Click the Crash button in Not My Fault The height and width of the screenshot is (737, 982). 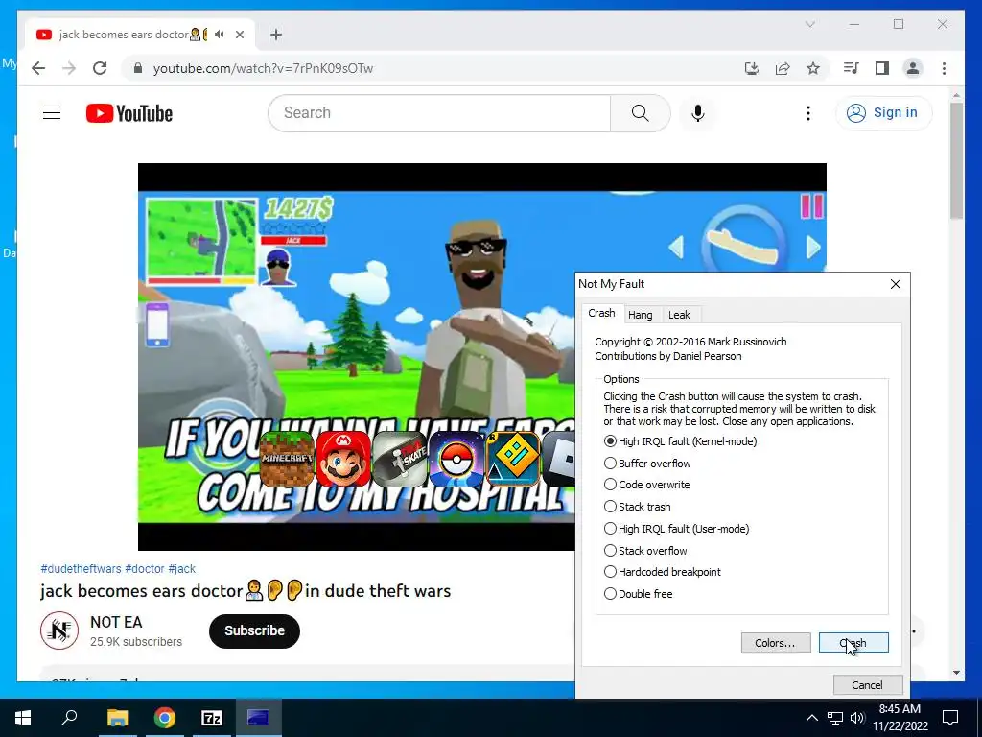853,642
